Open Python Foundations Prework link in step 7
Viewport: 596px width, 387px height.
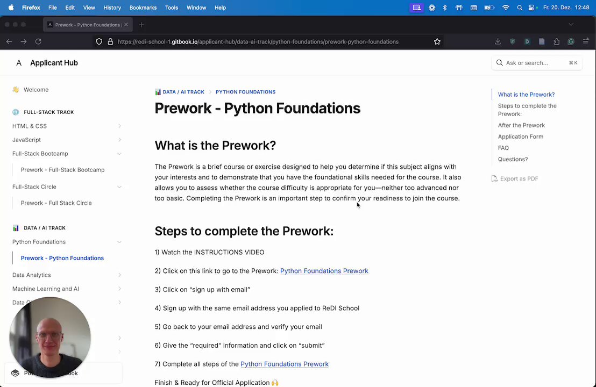tap(285, 364)
